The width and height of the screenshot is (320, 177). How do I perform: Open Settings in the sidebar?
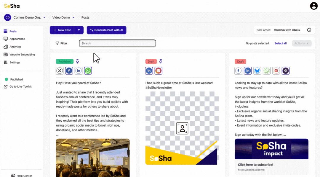click(15, 62)
